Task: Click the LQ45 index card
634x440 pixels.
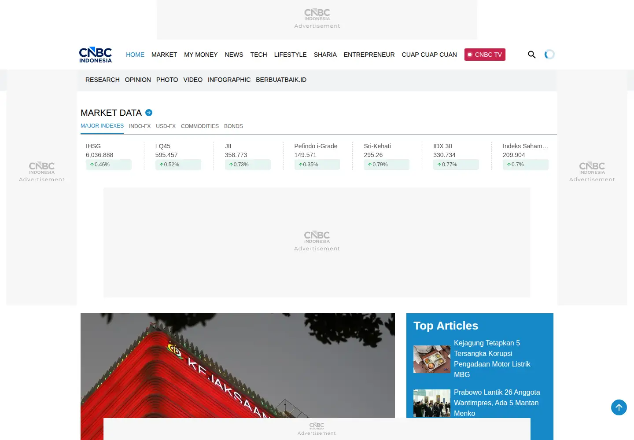Action: coord(178,156)
